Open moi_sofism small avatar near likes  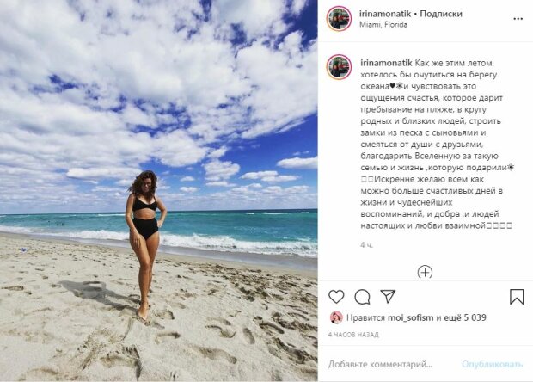[336, 317]
